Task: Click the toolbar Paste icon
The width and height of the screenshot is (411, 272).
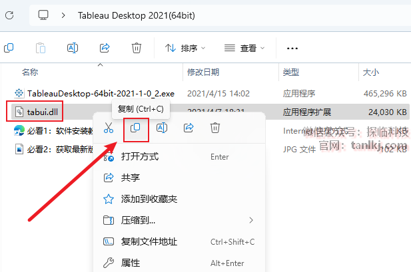Action: [x=41, y=48]
